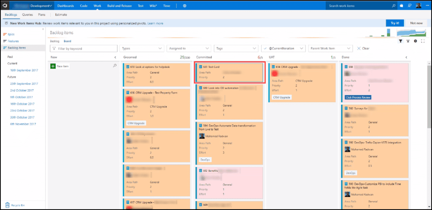
Task: Open the cumulative flow diagram chart thumbnail
Action: 413,33
